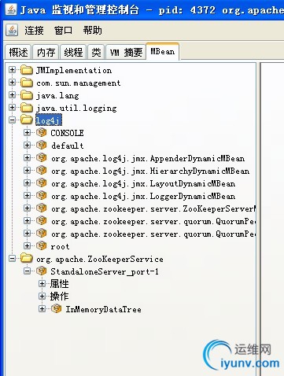This screenshot has width=284, height=376.
Task: Expand the JMImplementation node
Action: point(12,70)
